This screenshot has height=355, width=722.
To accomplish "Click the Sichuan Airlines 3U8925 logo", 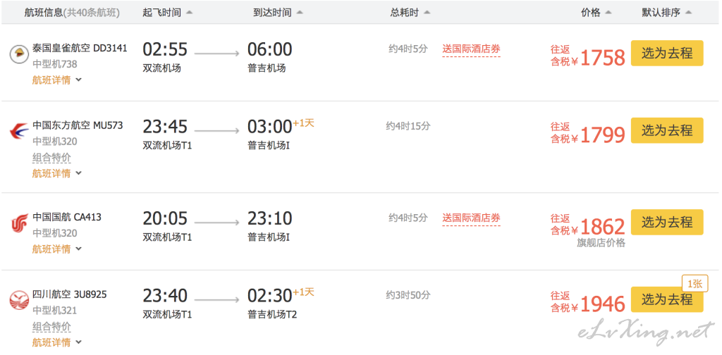I will [19, 300].
